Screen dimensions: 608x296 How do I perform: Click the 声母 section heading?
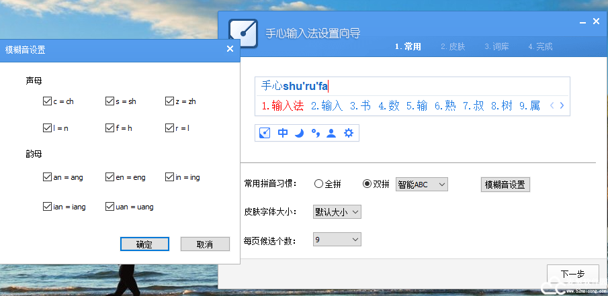click(34, 81)
